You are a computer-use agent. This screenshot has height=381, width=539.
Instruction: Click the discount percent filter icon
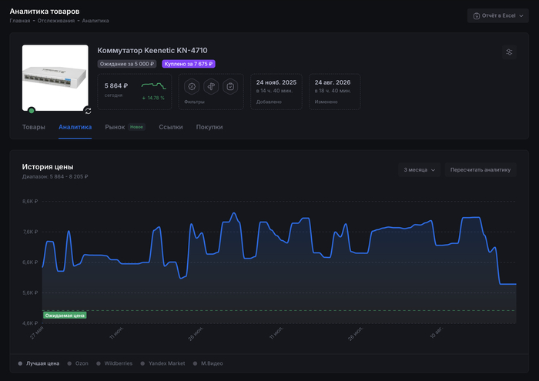tap(192, 86)
